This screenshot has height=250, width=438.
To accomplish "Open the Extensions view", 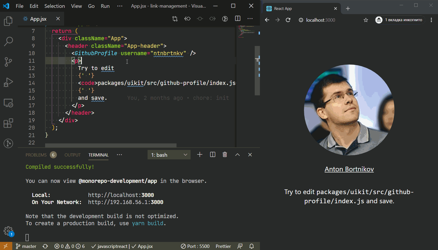I will click(8, 123).
